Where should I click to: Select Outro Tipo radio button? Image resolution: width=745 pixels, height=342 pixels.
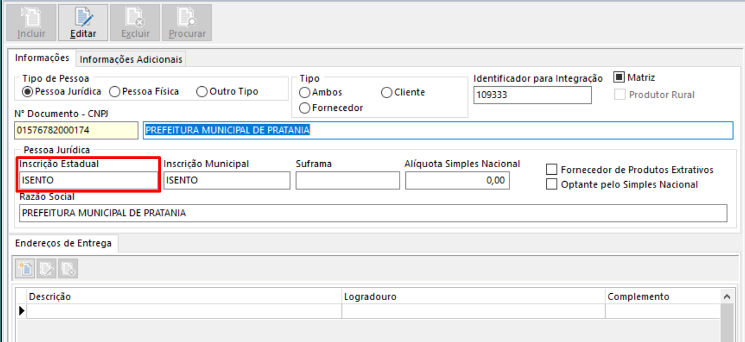click(x=227, y=91)
